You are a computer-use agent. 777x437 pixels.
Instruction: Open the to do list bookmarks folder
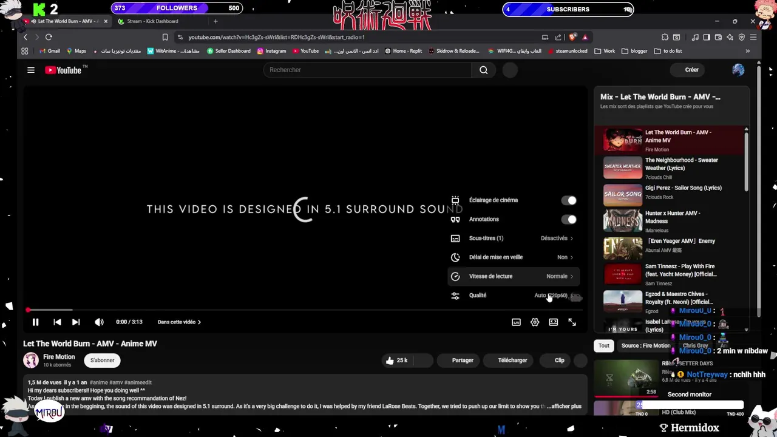(x=668, y=51)
